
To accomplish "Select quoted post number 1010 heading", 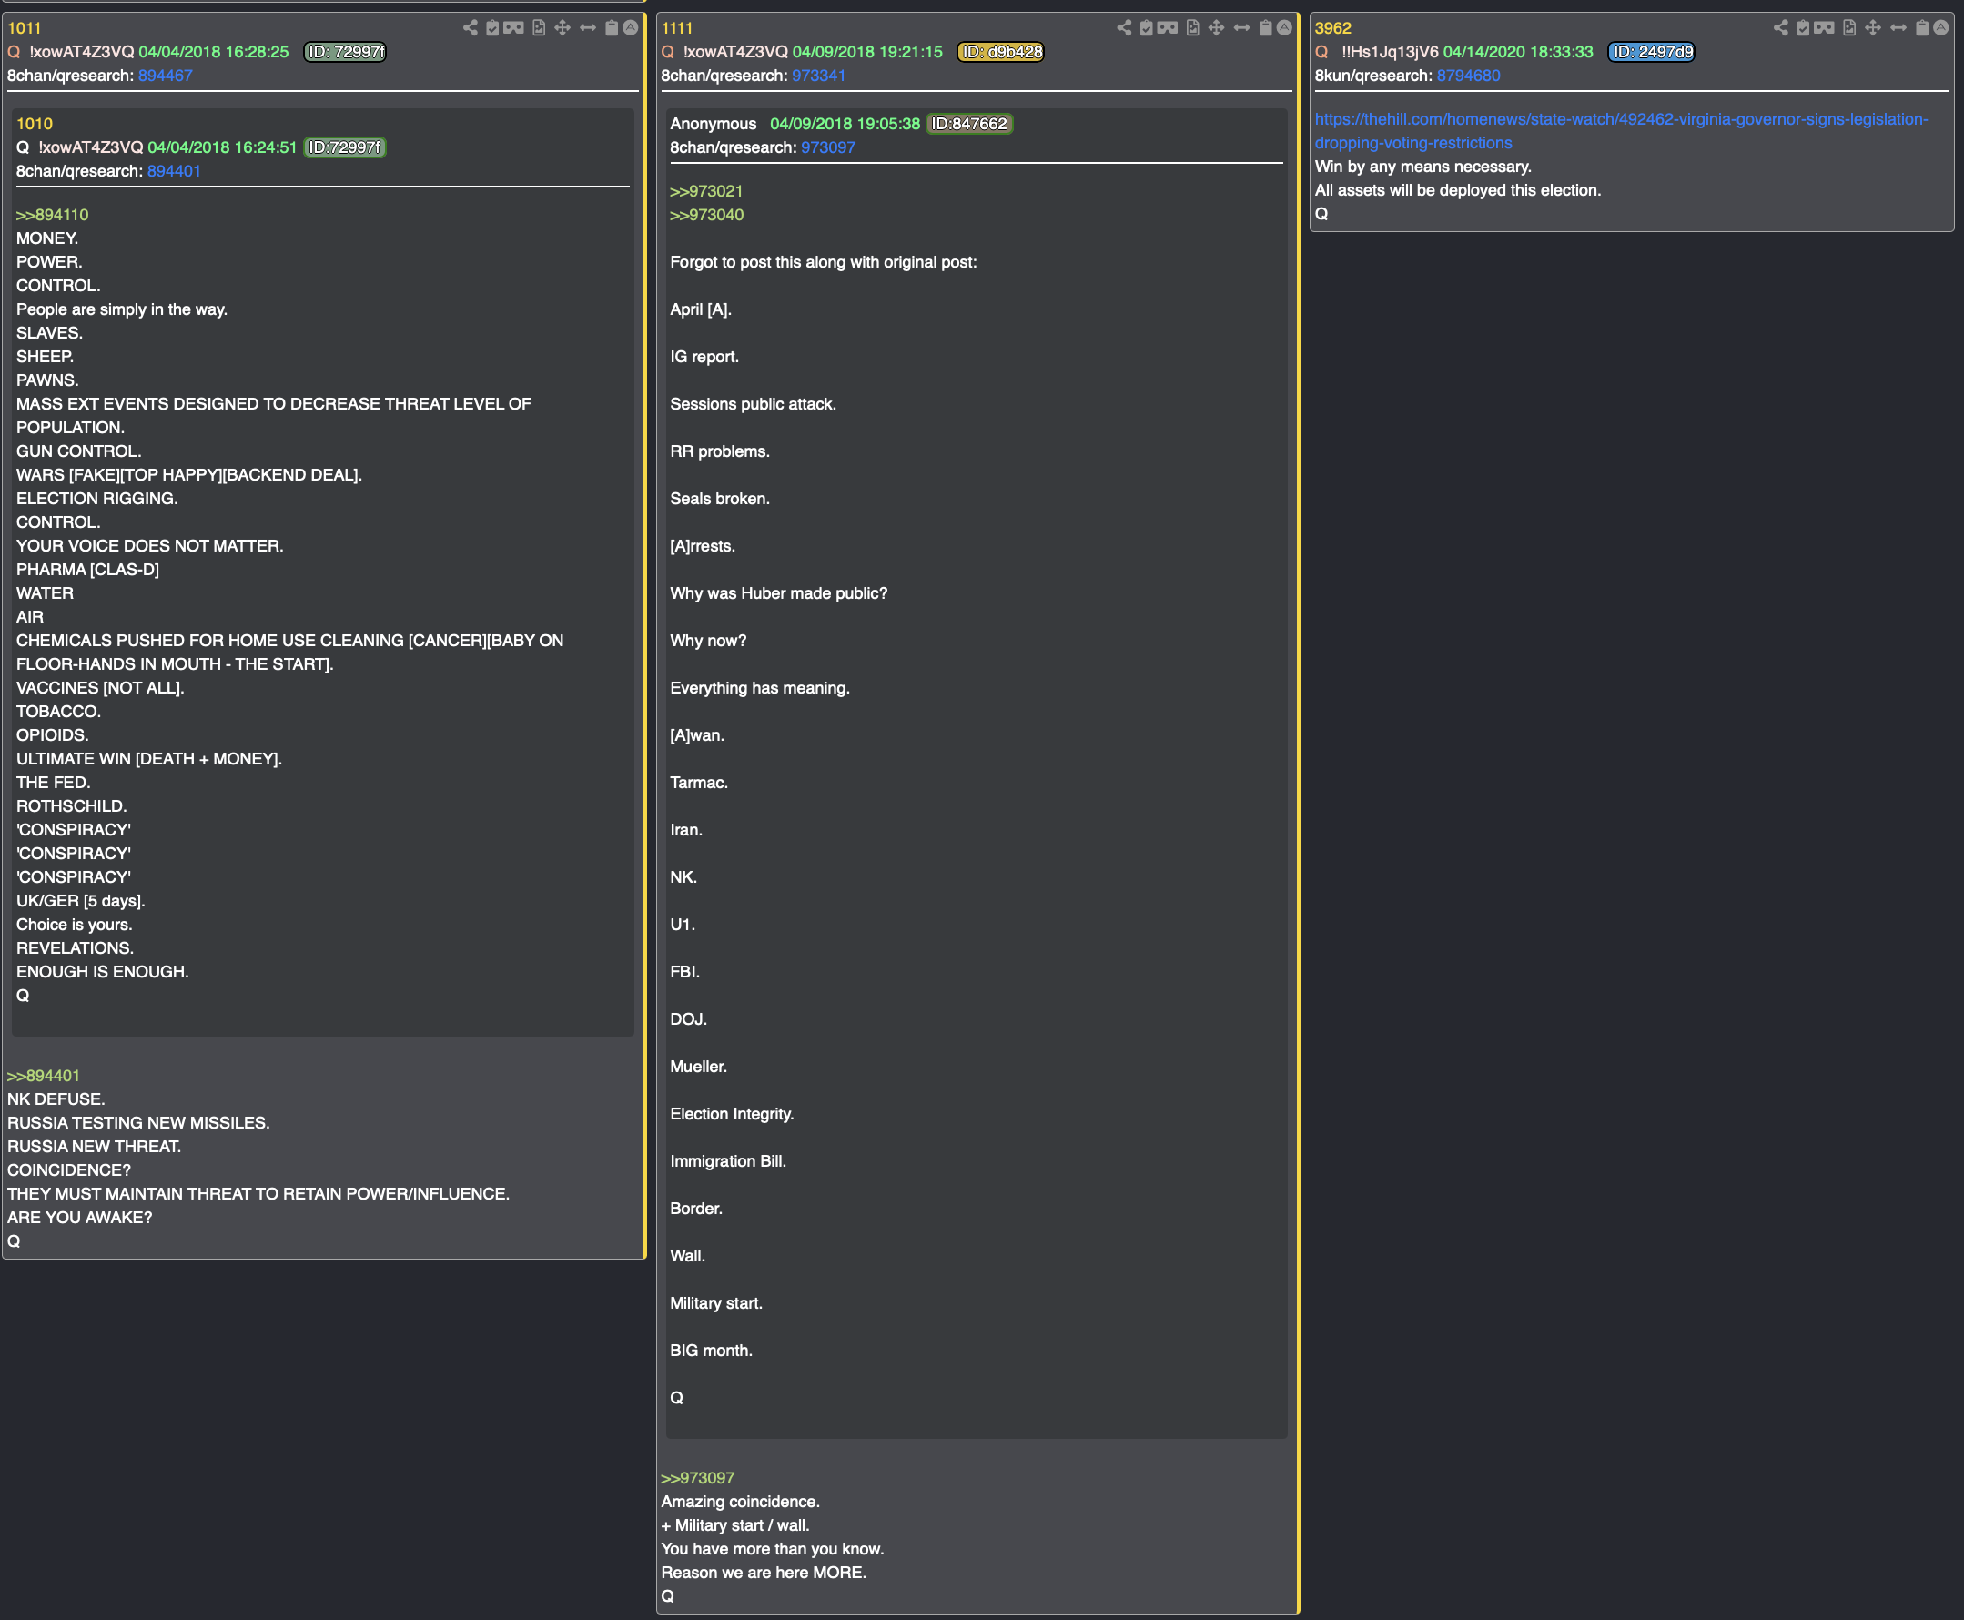I will coord(35,124).
